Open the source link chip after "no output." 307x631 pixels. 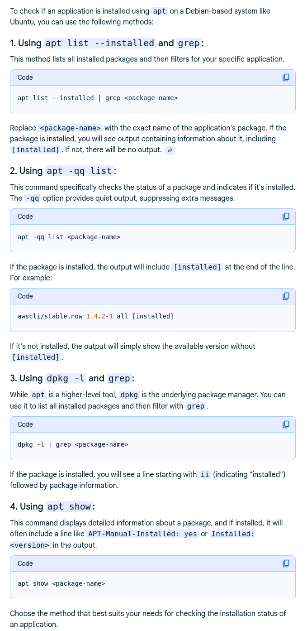click(170, 150)
